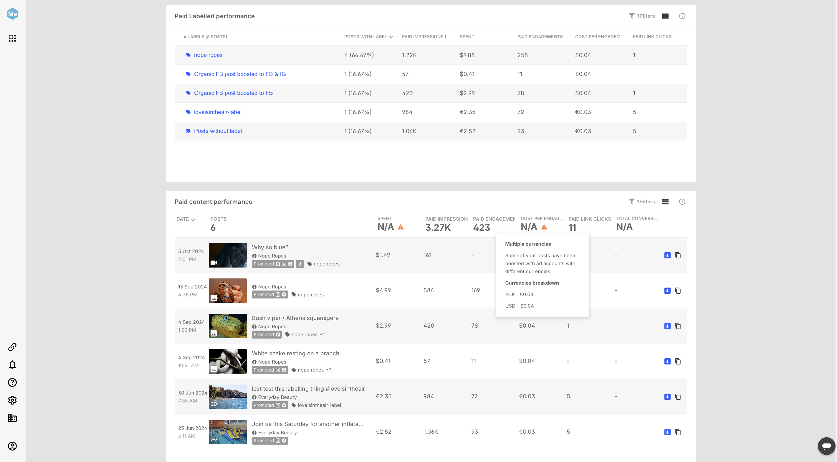
Task: Open Organic FB post boosted to FB & IG label
Action: pyautogui.click(x=240, y=74)
